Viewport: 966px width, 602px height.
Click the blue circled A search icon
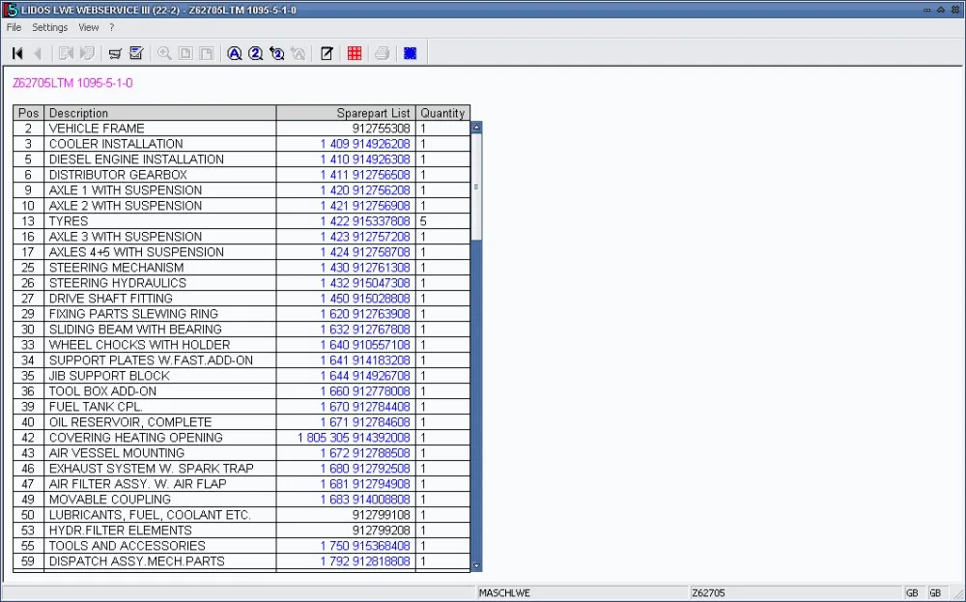point(234,53)
